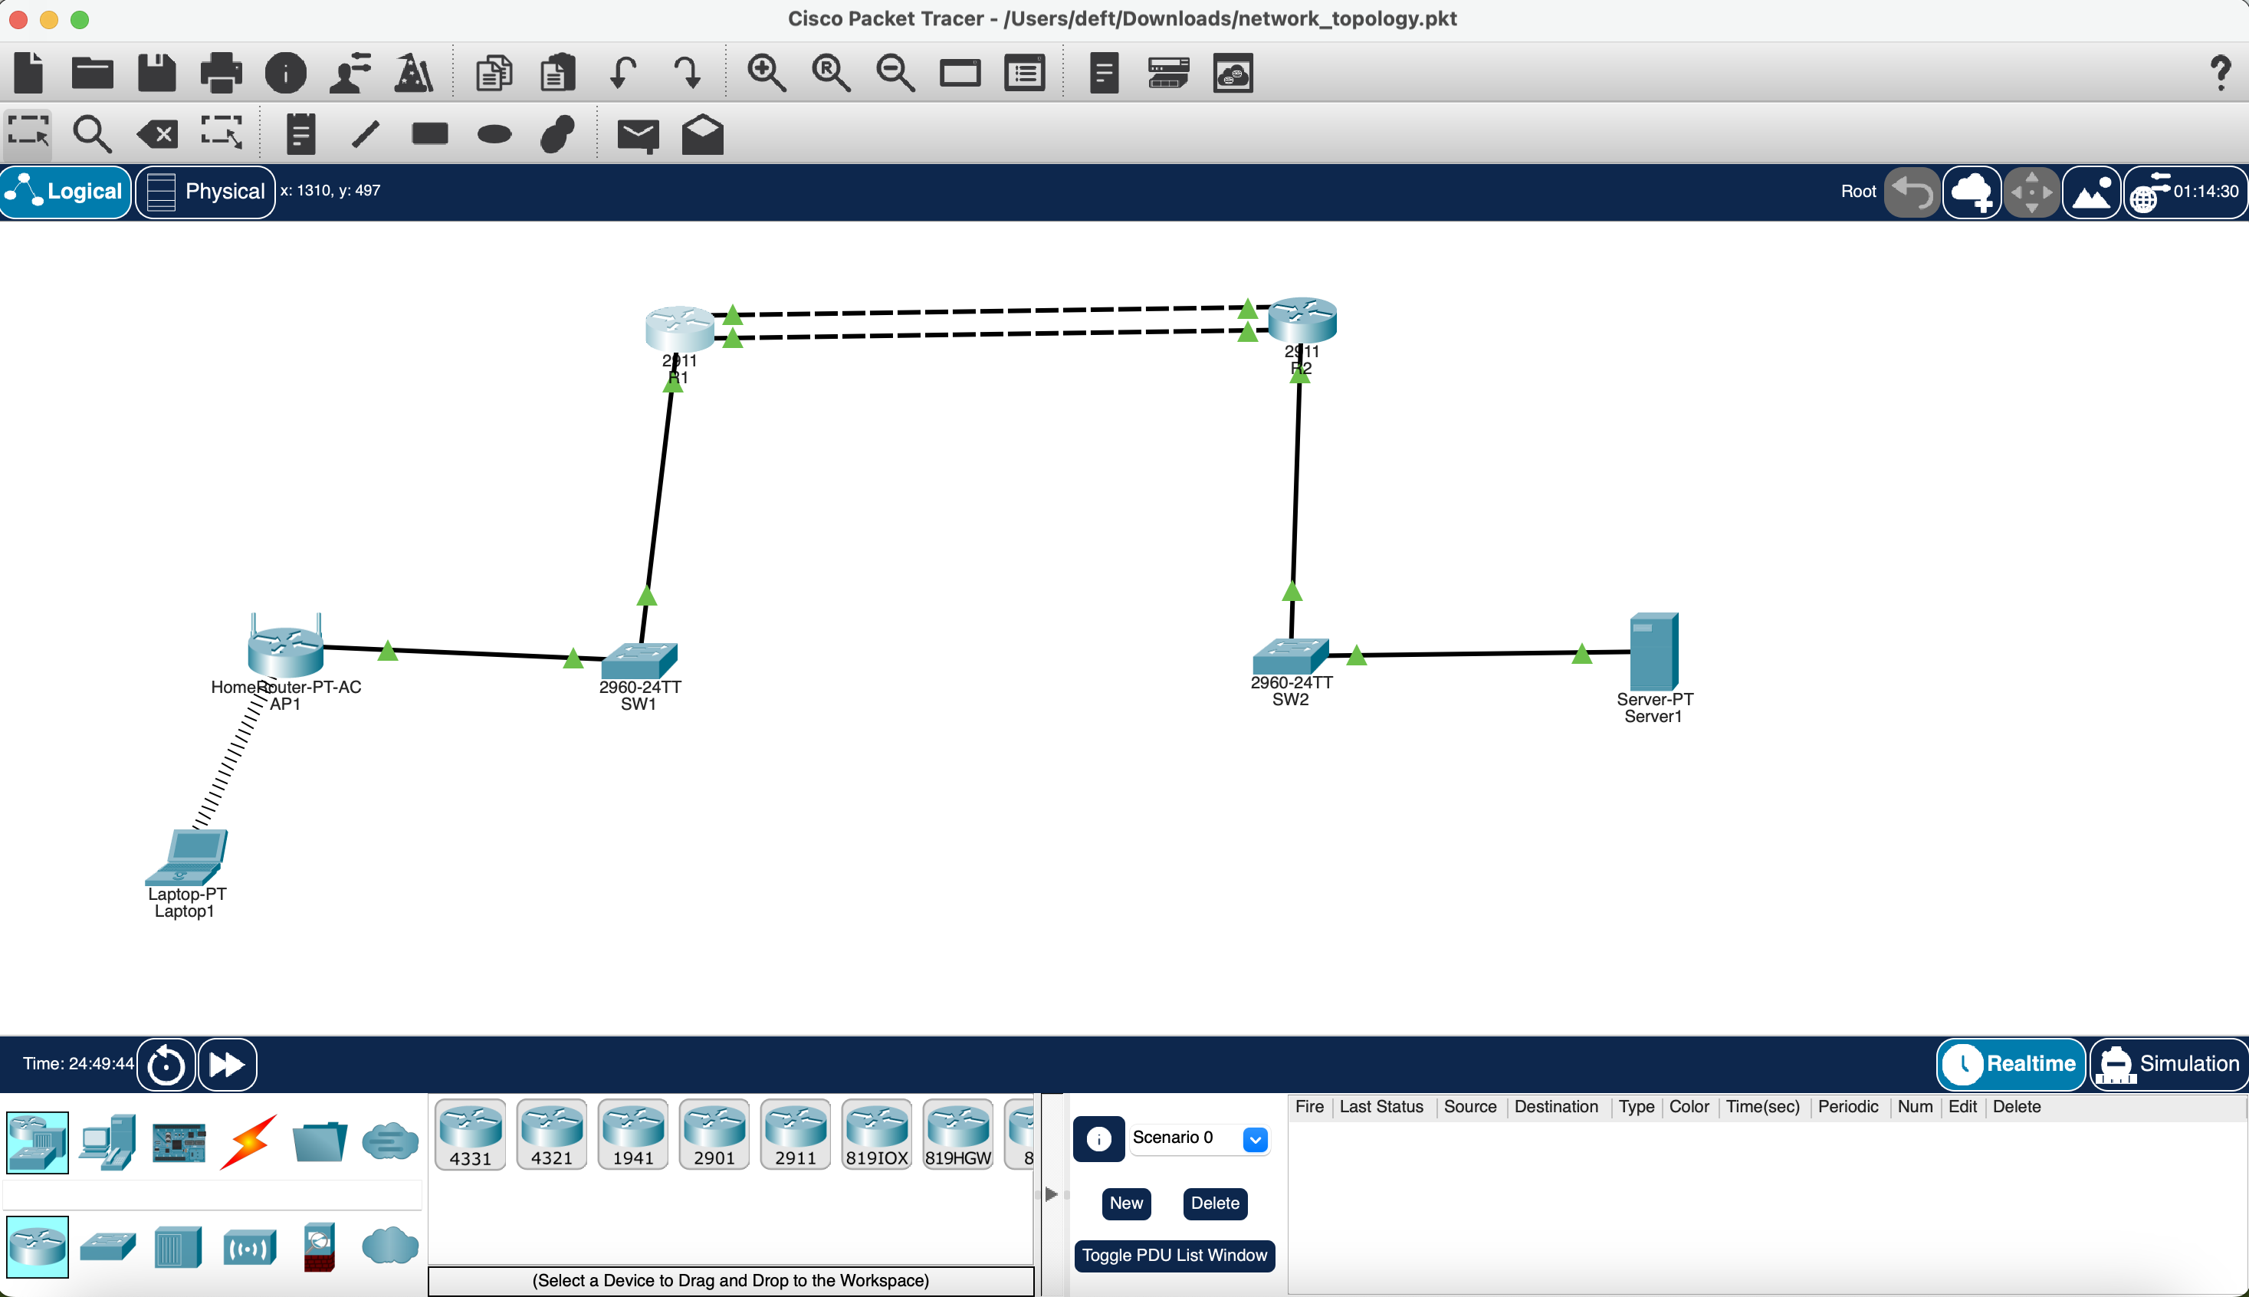Open a file with folder icon
Image resolution: width=2249 pixels, height=1297 pixels.
click(93, 72)
